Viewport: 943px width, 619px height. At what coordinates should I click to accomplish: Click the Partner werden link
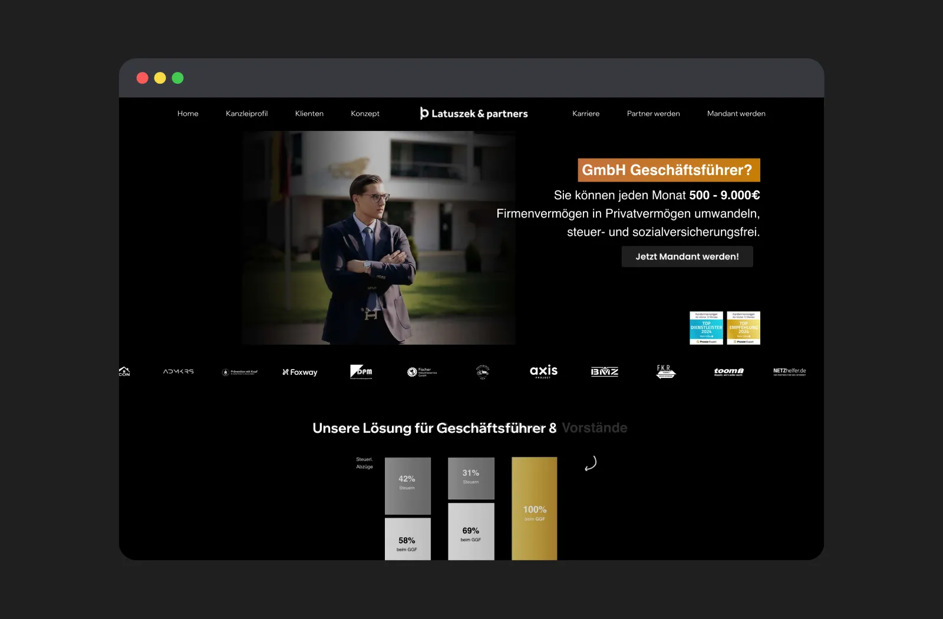(x=653, y=114)
